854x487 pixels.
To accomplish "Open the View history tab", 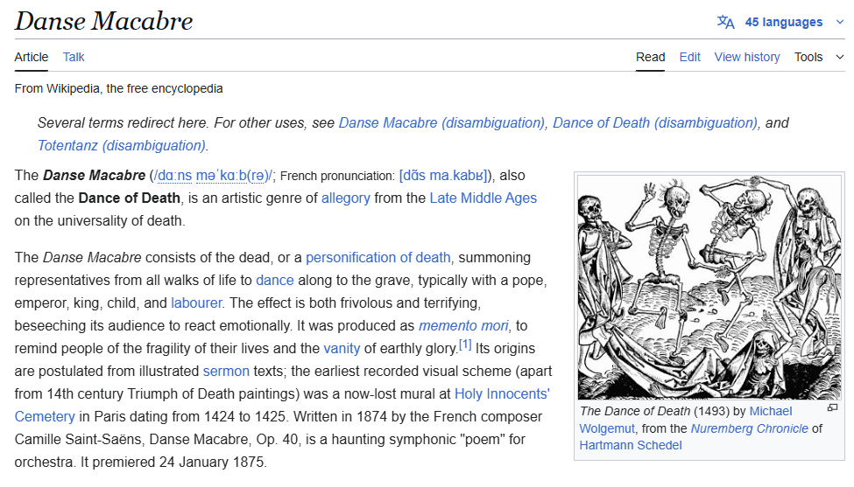I will coord(747,57).
